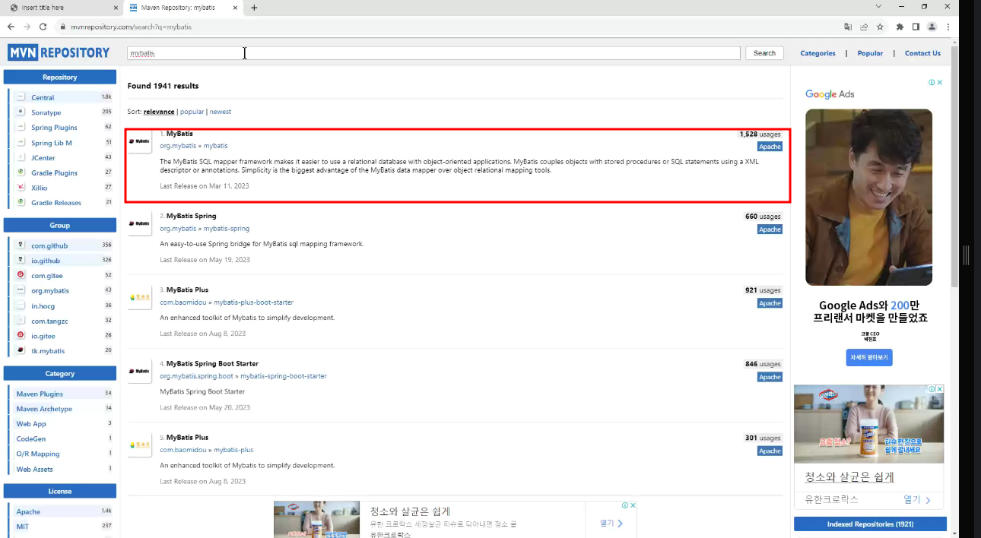981x538 pixels.
Task: Click the translate page icon in address bar
Action: click(x=848, y=27)
